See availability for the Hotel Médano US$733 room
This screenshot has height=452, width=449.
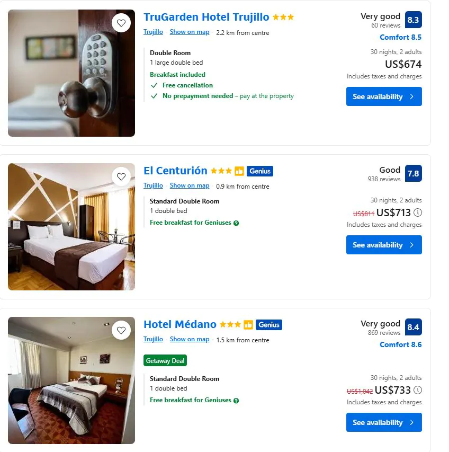pyautogui.click(x=384, y=423)
